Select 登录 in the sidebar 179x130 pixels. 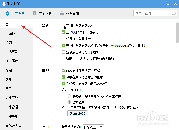tap(17, 24)
